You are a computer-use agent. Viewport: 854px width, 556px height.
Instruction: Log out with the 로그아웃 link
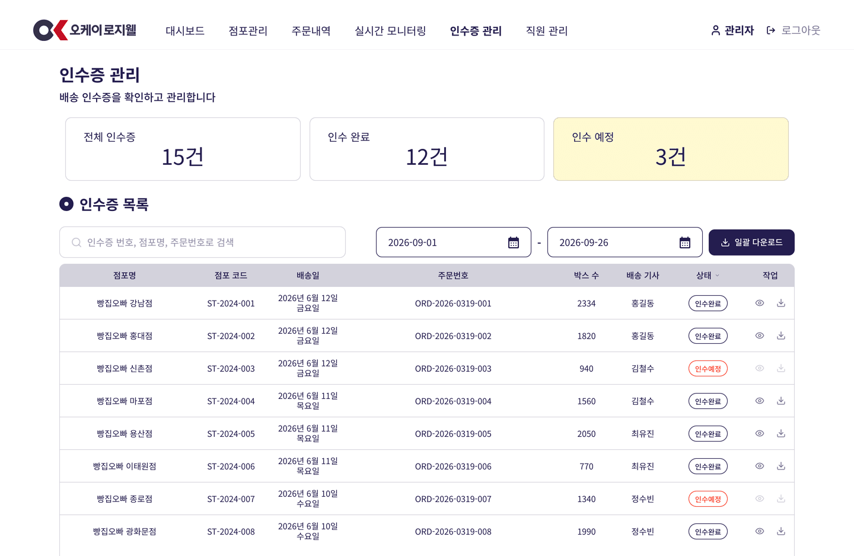pyautogui.click(x=794, y=30)
